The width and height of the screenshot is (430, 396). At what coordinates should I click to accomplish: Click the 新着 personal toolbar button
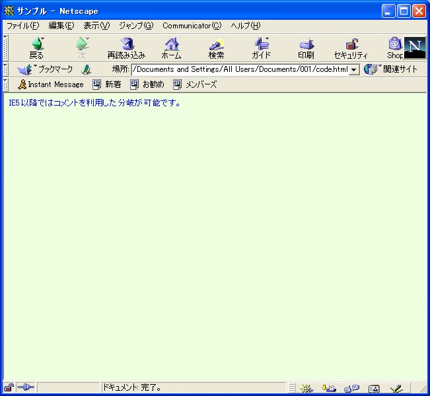click(106, 84)
